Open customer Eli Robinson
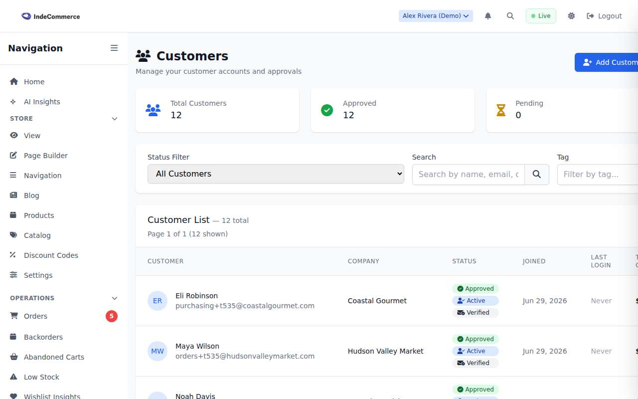This screenshot has height=399, width=638. pyautogui.click(x=196, y=296)
